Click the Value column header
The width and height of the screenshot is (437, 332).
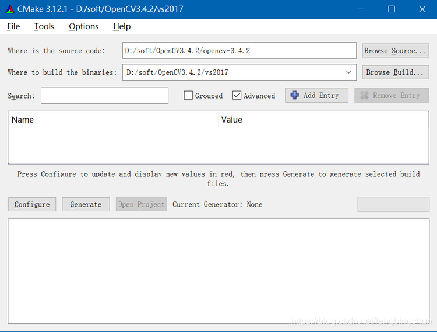click(x=323, y=120)
